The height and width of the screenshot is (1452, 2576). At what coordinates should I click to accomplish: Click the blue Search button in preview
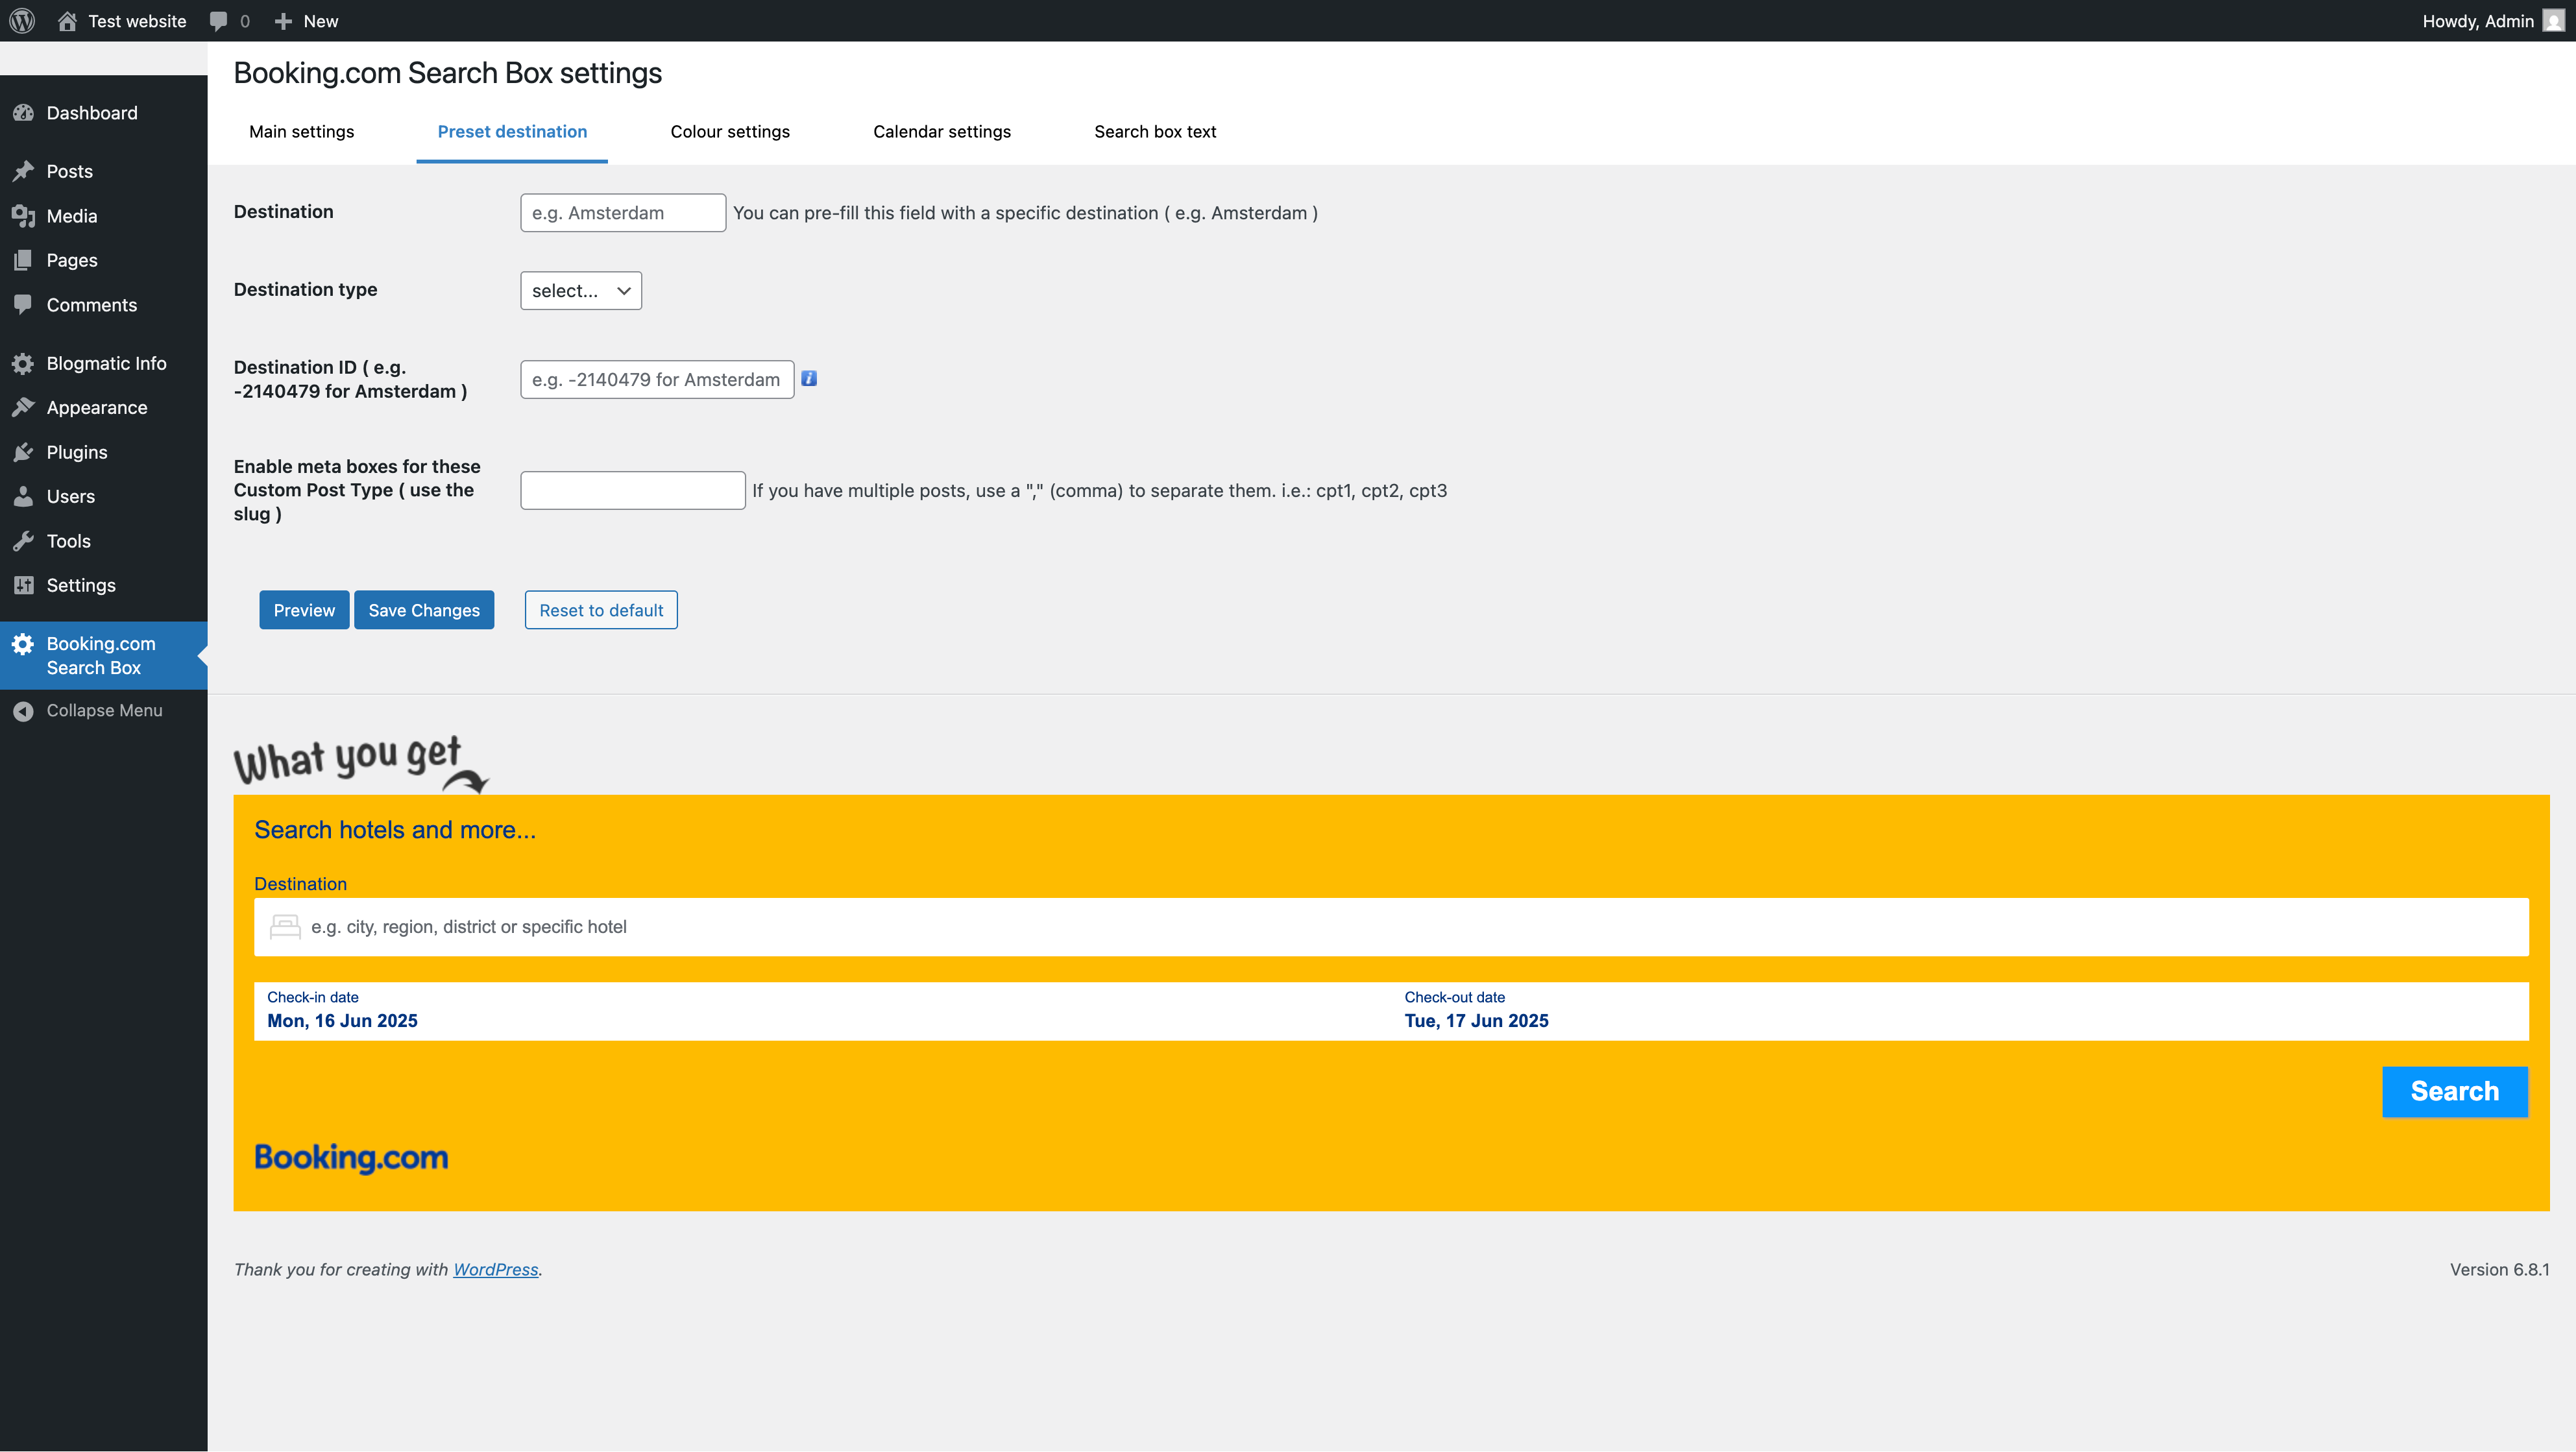point(2455,1091)
